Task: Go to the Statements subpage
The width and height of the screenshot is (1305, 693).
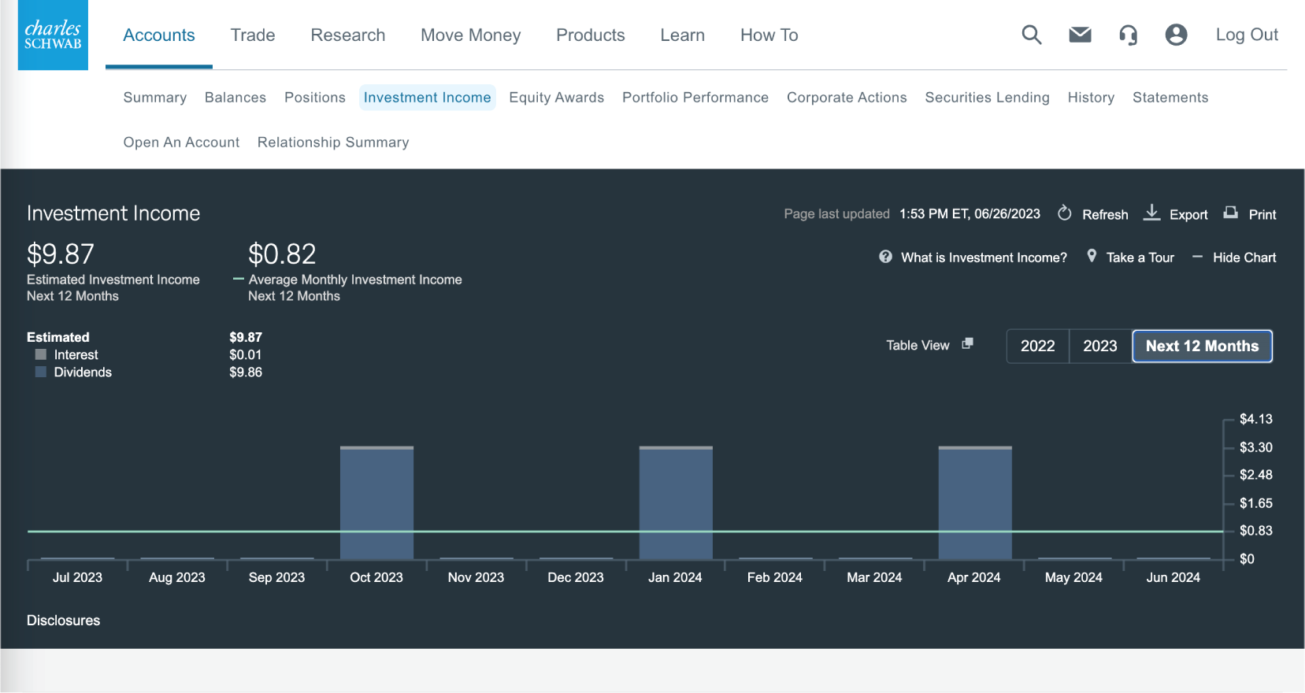Action: (x=1170, y=98)
